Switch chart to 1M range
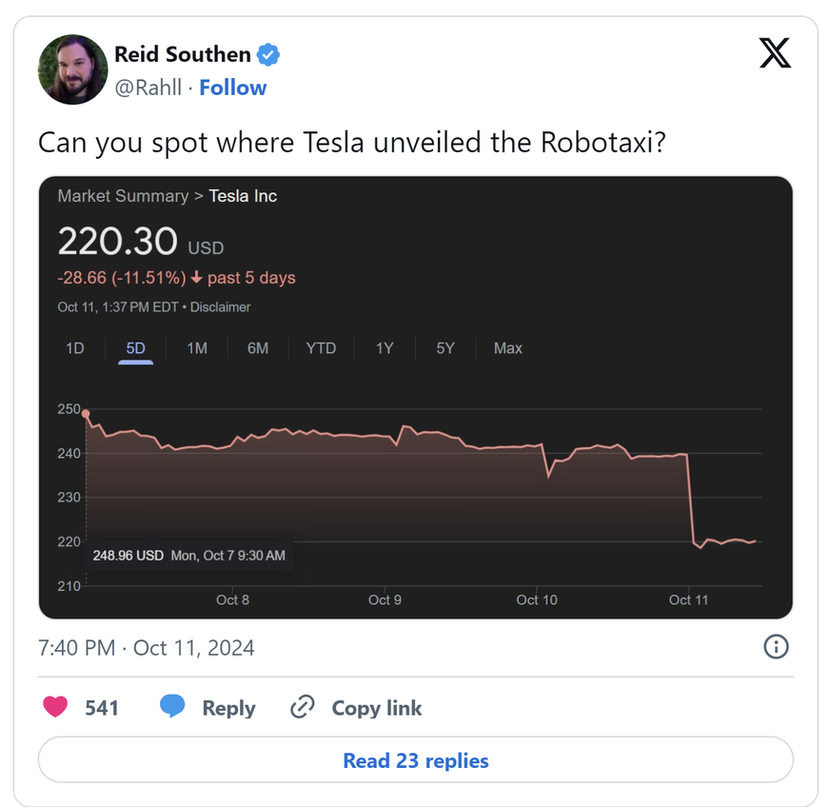 tap(197, 348)
